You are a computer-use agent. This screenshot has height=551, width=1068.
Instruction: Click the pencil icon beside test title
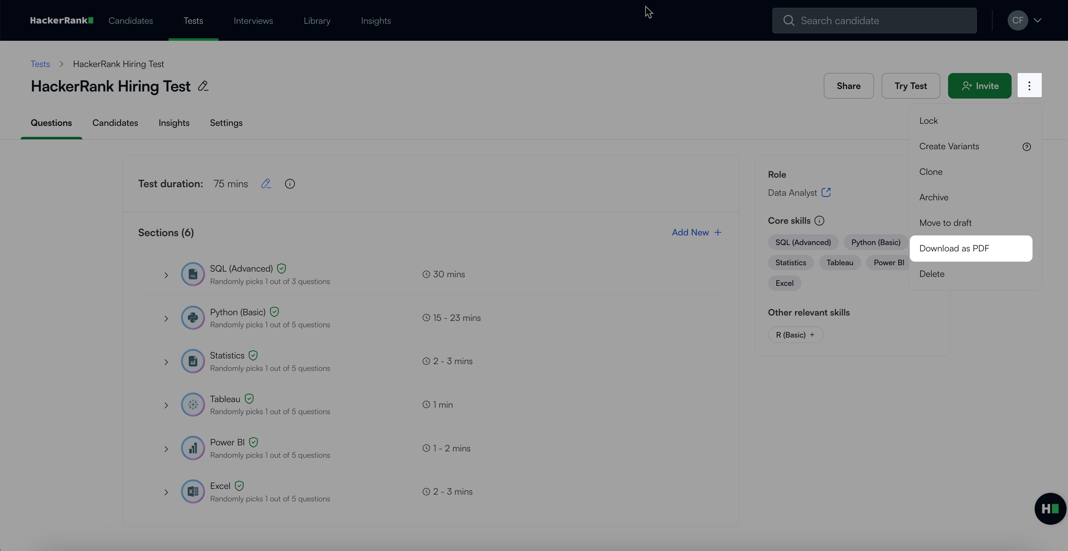tap(203, 86)
